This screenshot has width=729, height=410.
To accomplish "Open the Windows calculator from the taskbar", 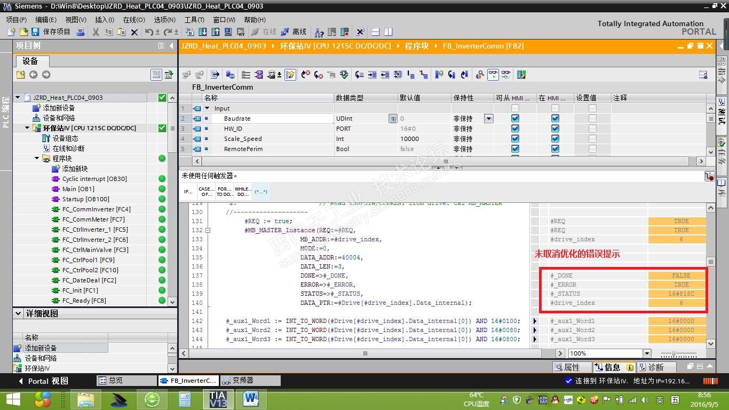I will click(185, 399).
